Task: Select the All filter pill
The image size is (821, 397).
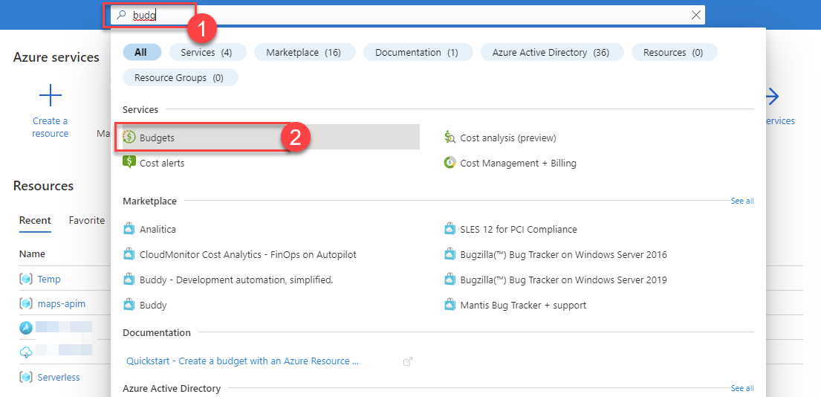Action: pos(141,52)
